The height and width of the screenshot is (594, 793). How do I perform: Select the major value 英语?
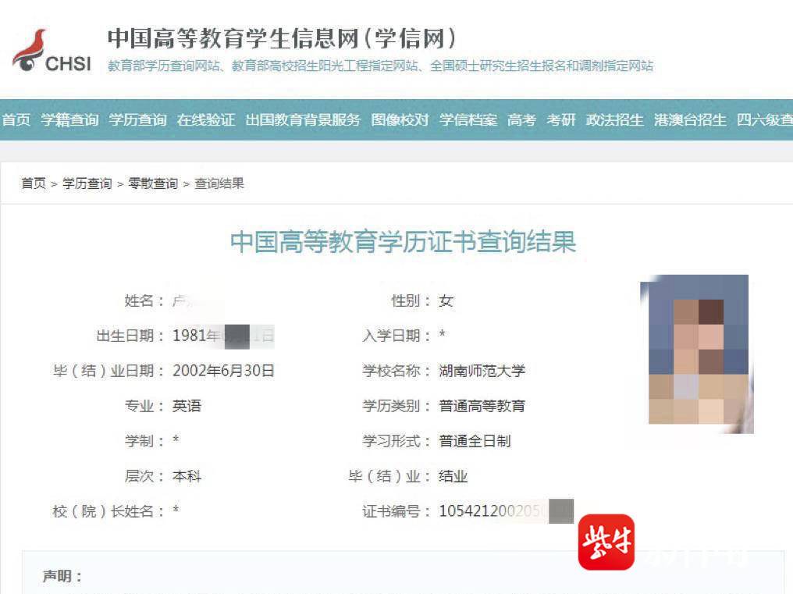point(187,406)
